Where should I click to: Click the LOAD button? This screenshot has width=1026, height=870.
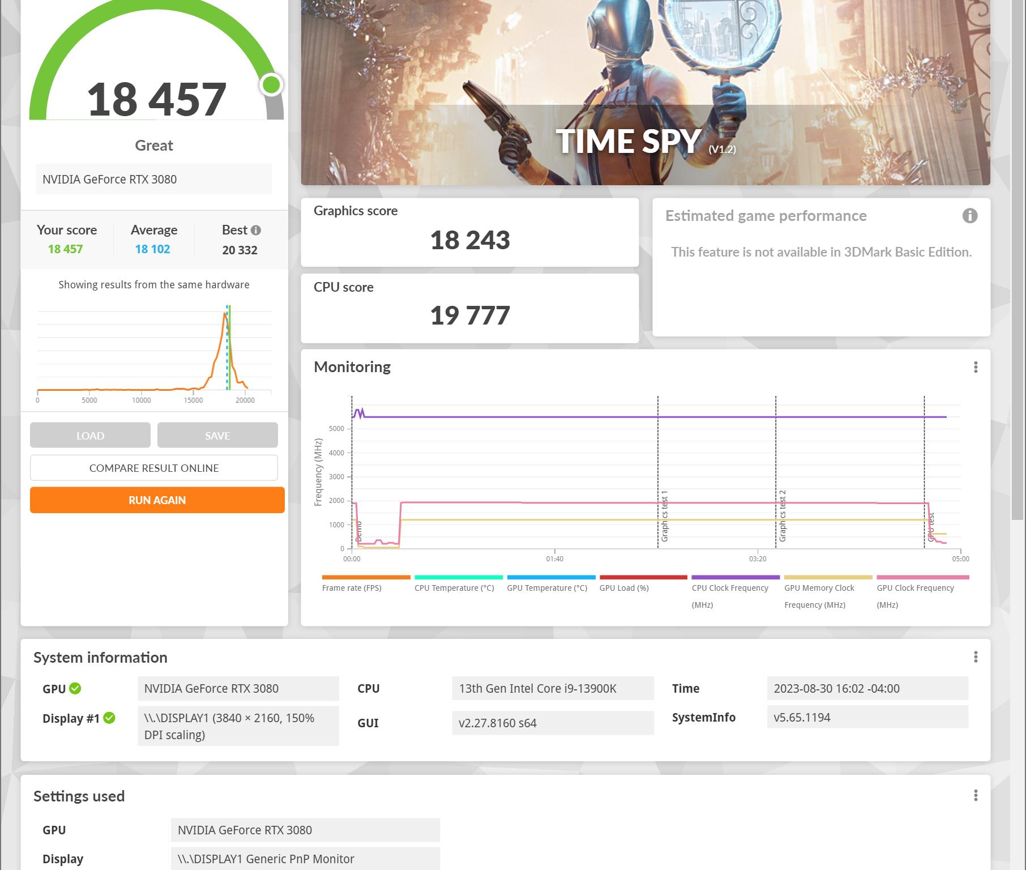(x=90, y=435)
